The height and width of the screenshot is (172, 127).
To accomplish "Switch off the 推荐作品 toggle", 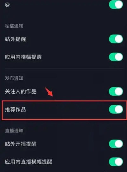I will point(116,109).
